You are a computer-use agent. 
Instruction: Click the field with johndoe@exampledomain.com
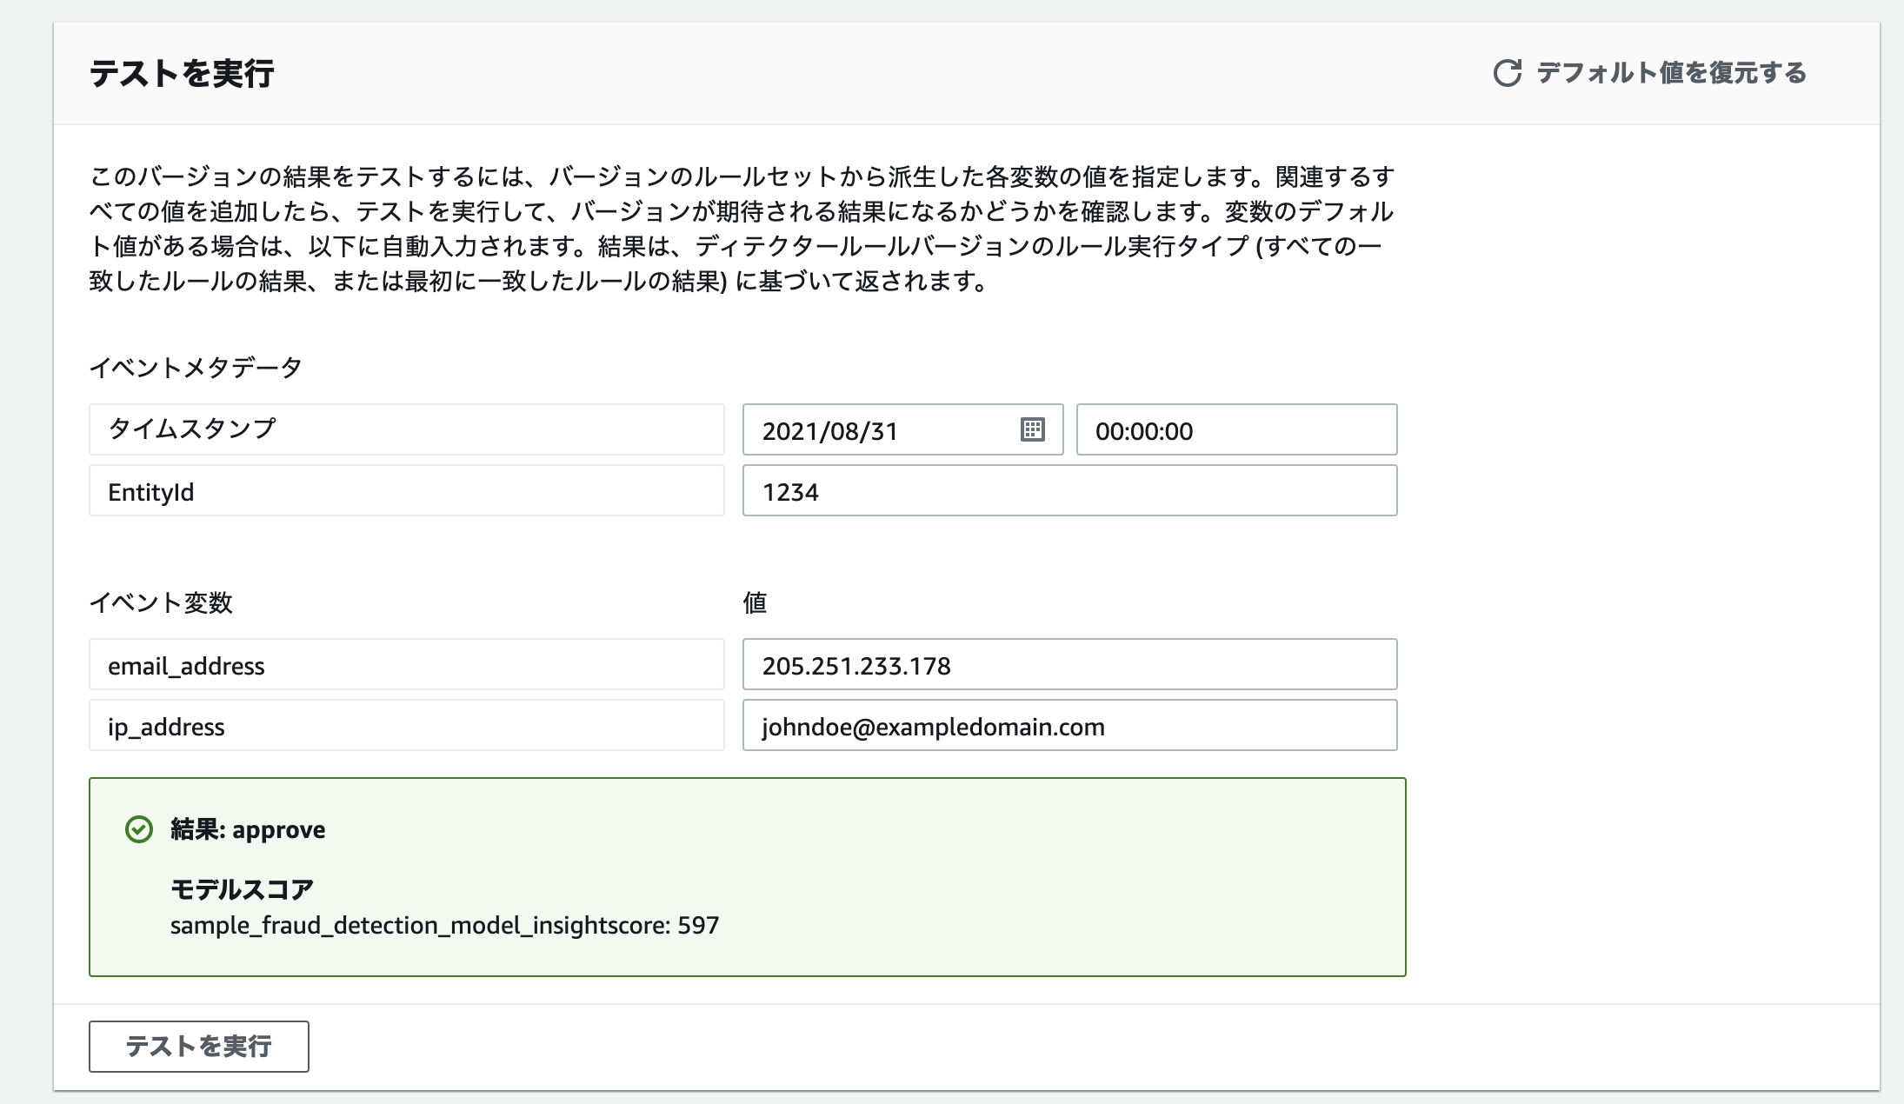[x=1069, y=726]
